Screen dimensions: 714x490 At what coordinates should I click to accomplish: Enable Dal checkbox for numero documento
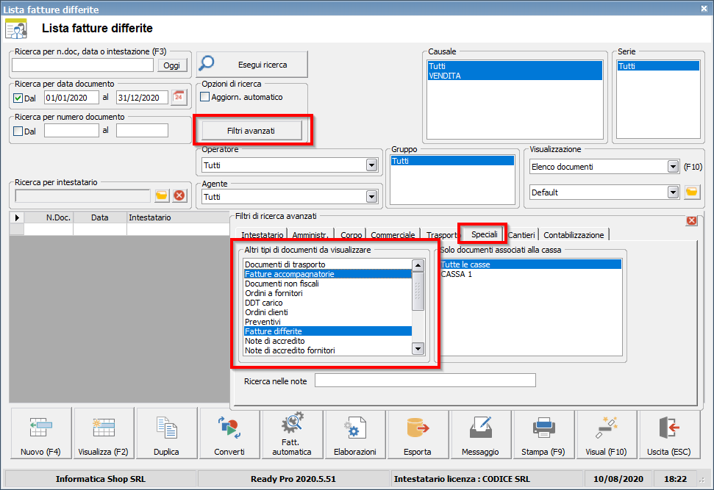pos(18,131)
